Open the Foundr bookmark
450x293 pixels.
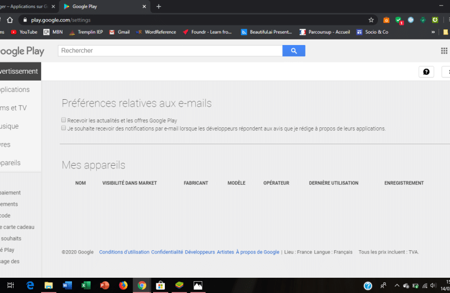pyautogui.click(x=207, y=32)
